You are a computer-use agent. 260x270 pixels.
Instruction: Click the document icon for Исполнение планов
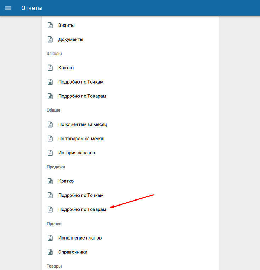(x=50, y=238)
